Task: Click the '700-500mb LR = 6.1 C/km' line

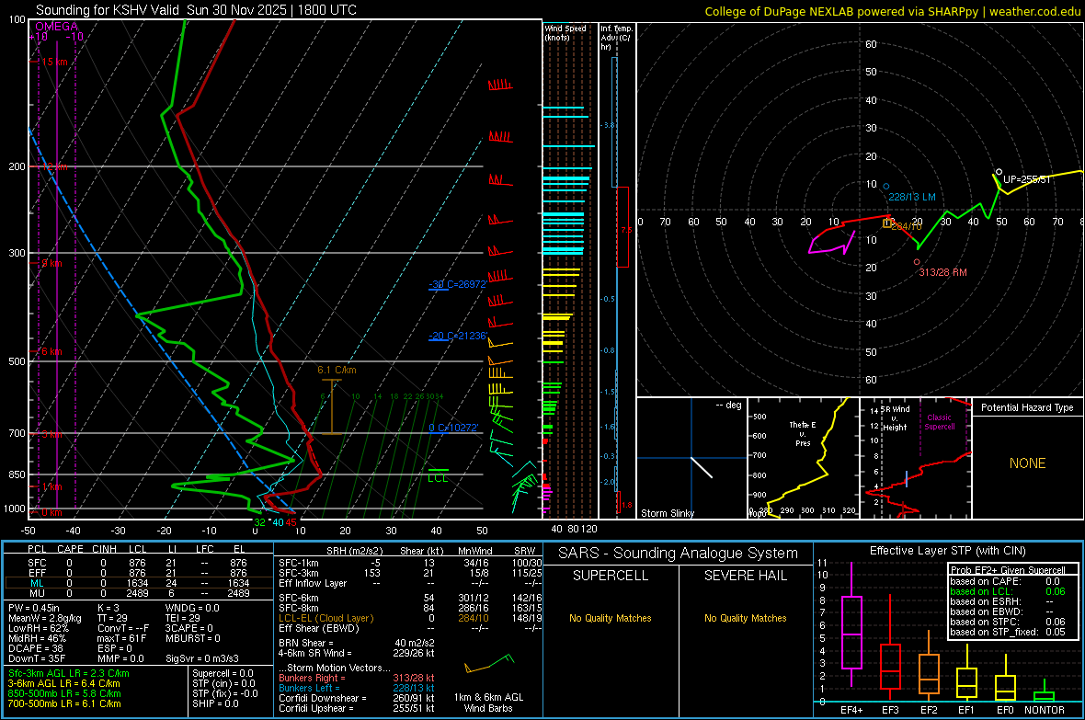Action: pyautogui.click(x=64, y=704)
